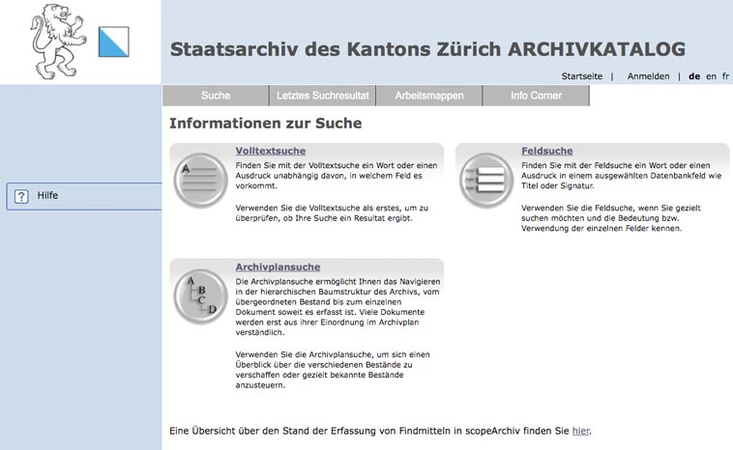The width and height of the screenshot is (733, 450).
Task: Open the Volltextsuche round icon
Action: 200,180
